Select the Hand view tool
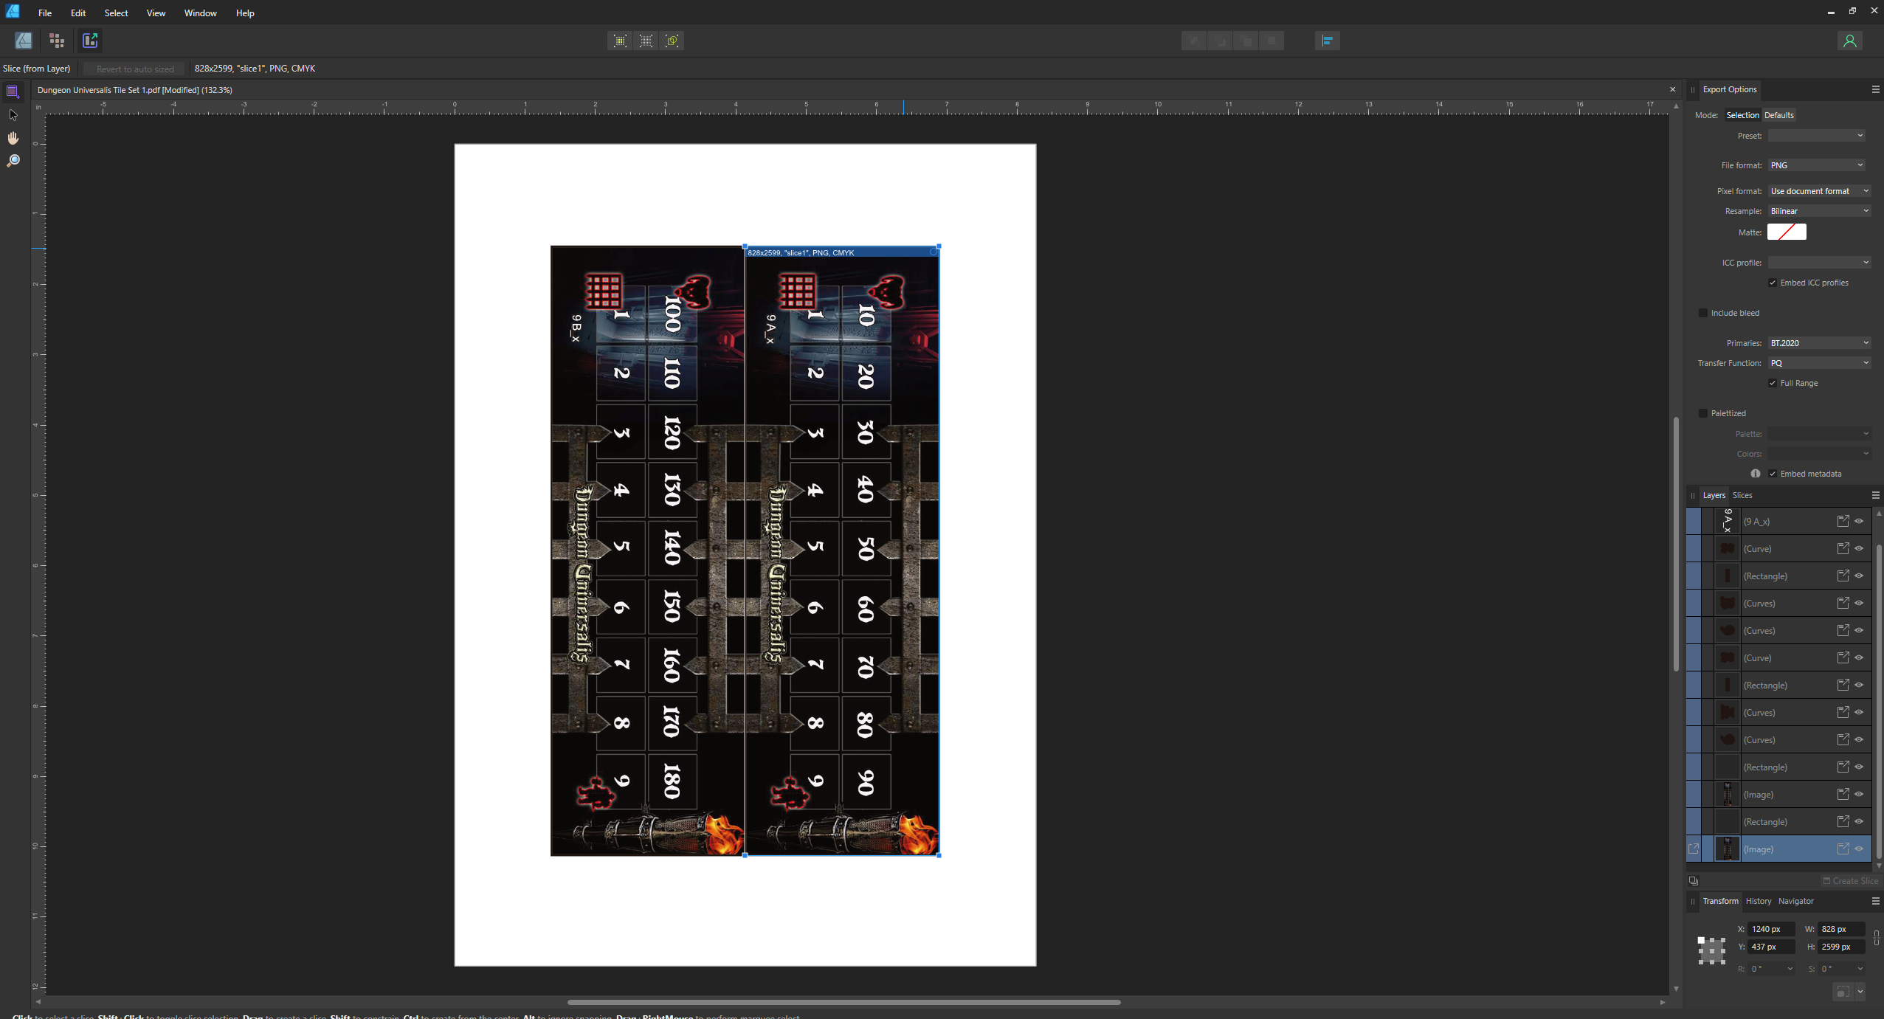Screen dimensions: 1884x1019 13,138
